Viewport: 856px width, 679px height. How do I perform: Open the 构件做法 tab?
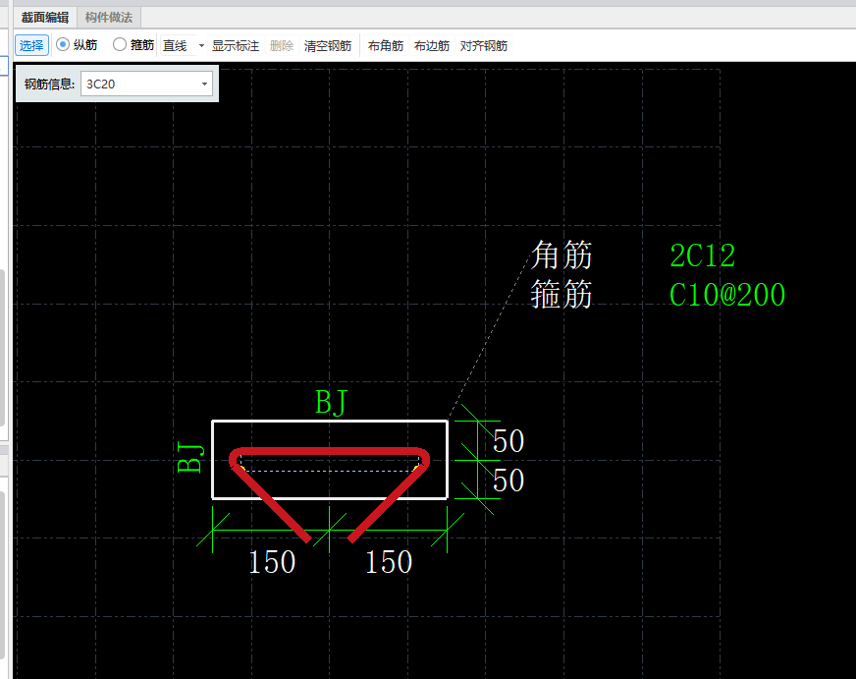[108, 17]
